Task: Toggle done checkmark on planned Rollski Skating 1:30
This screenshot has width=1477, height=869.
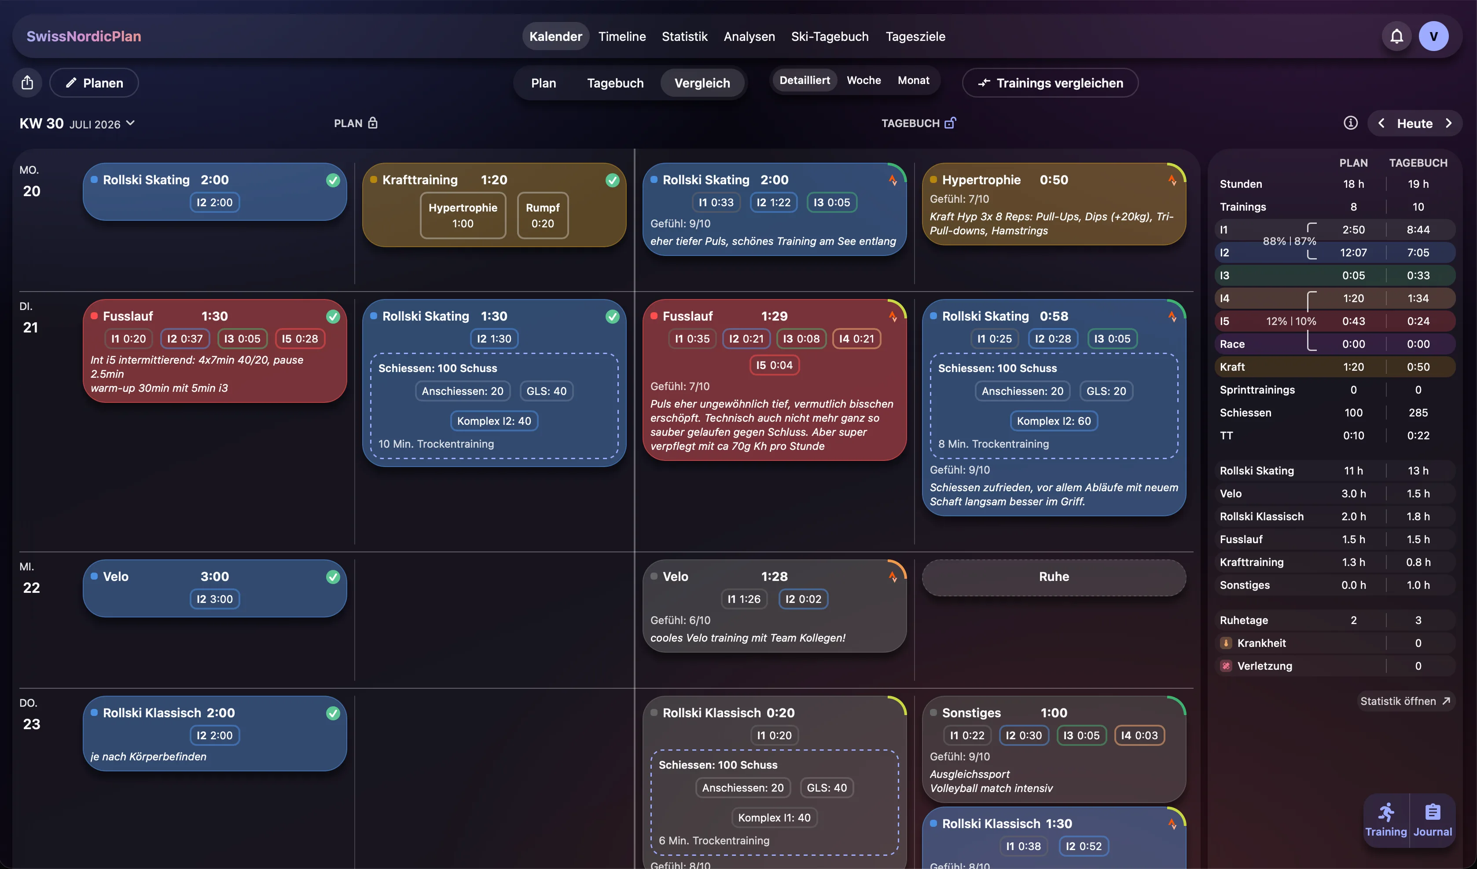Action: click(x=613, y=317)
